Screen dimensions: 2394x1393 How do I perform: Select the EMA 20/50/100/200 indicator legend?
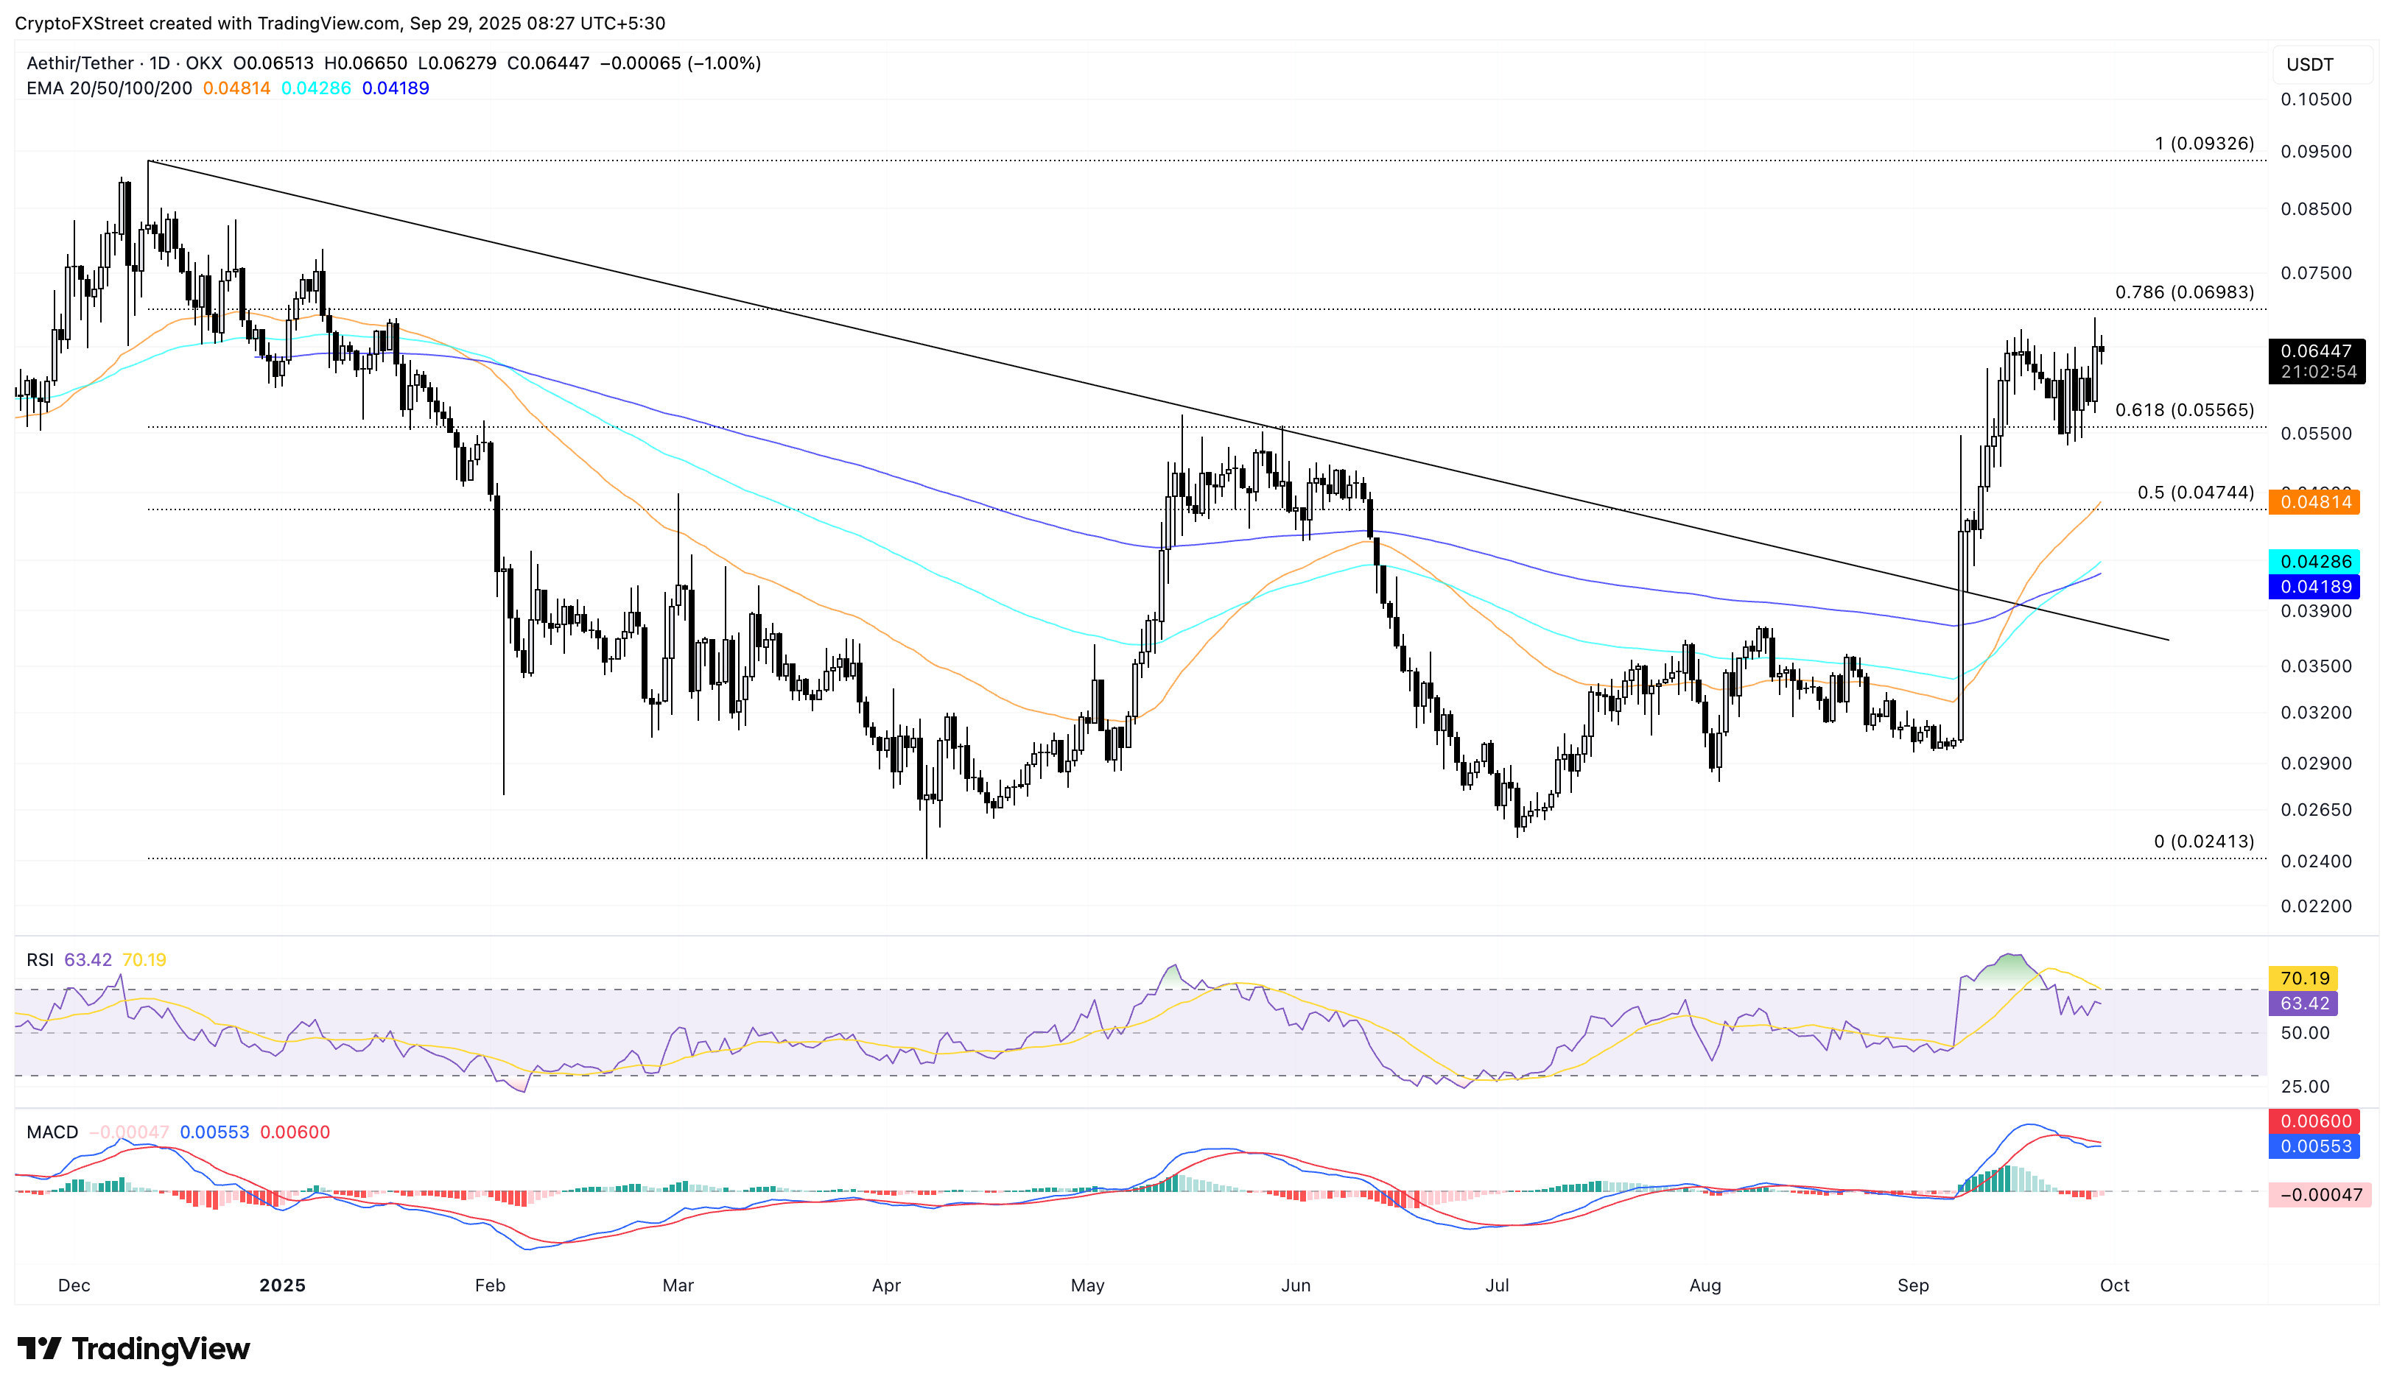(x=109, y=88)
